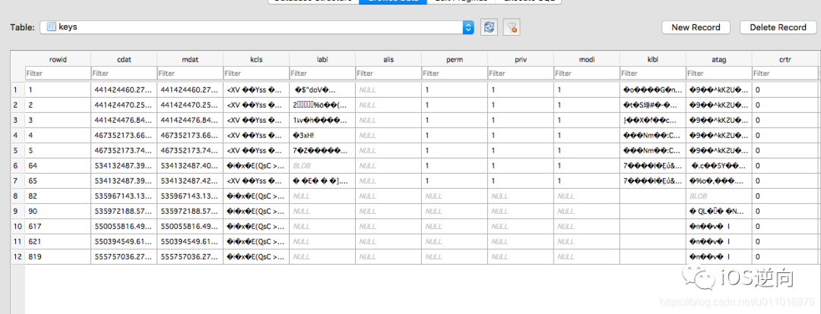
Task: Select labl cell containing 3xH!
Action: (x=322, y=135)
